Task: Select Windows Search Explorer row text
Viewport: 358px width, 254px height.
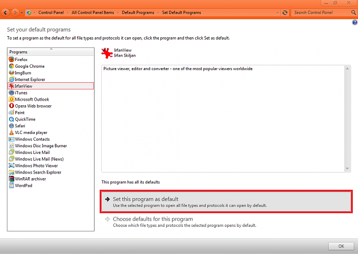Action: tap(38, 172)
